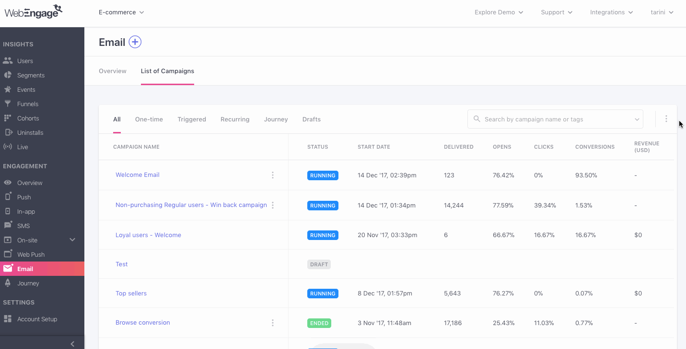Click the ENDED status badge

coord(319,323)
